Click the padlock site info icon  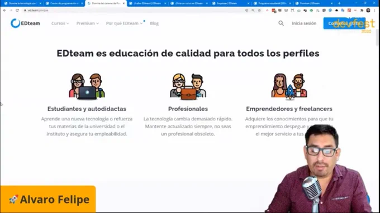pos(25,11)
